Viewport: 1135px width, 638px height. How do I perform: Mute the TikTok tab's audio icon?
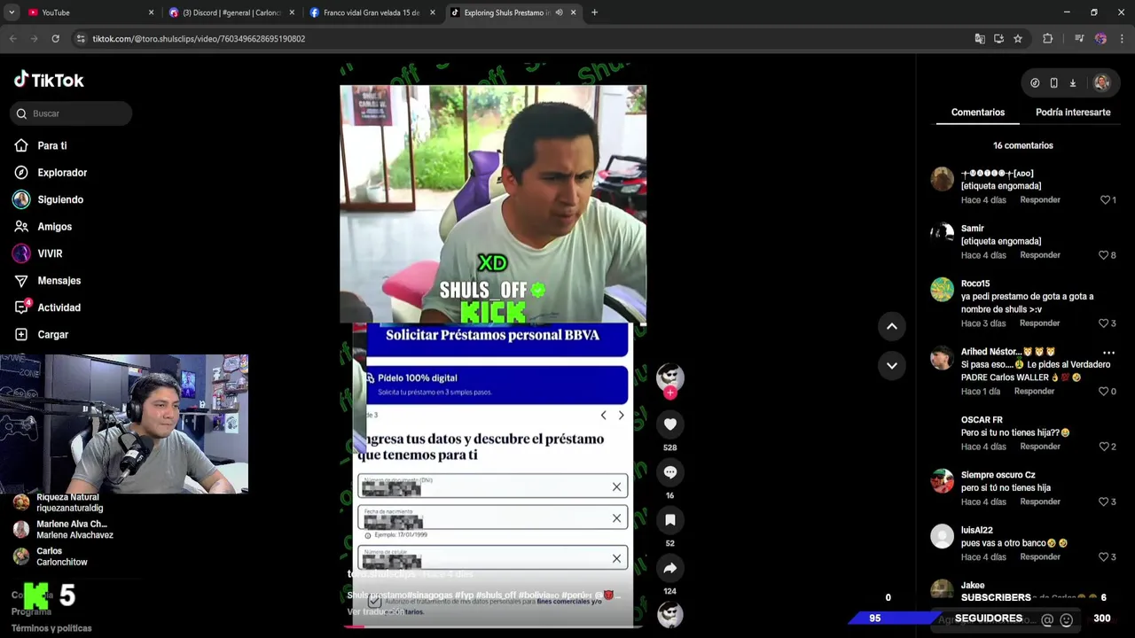[x=559, y=12]
